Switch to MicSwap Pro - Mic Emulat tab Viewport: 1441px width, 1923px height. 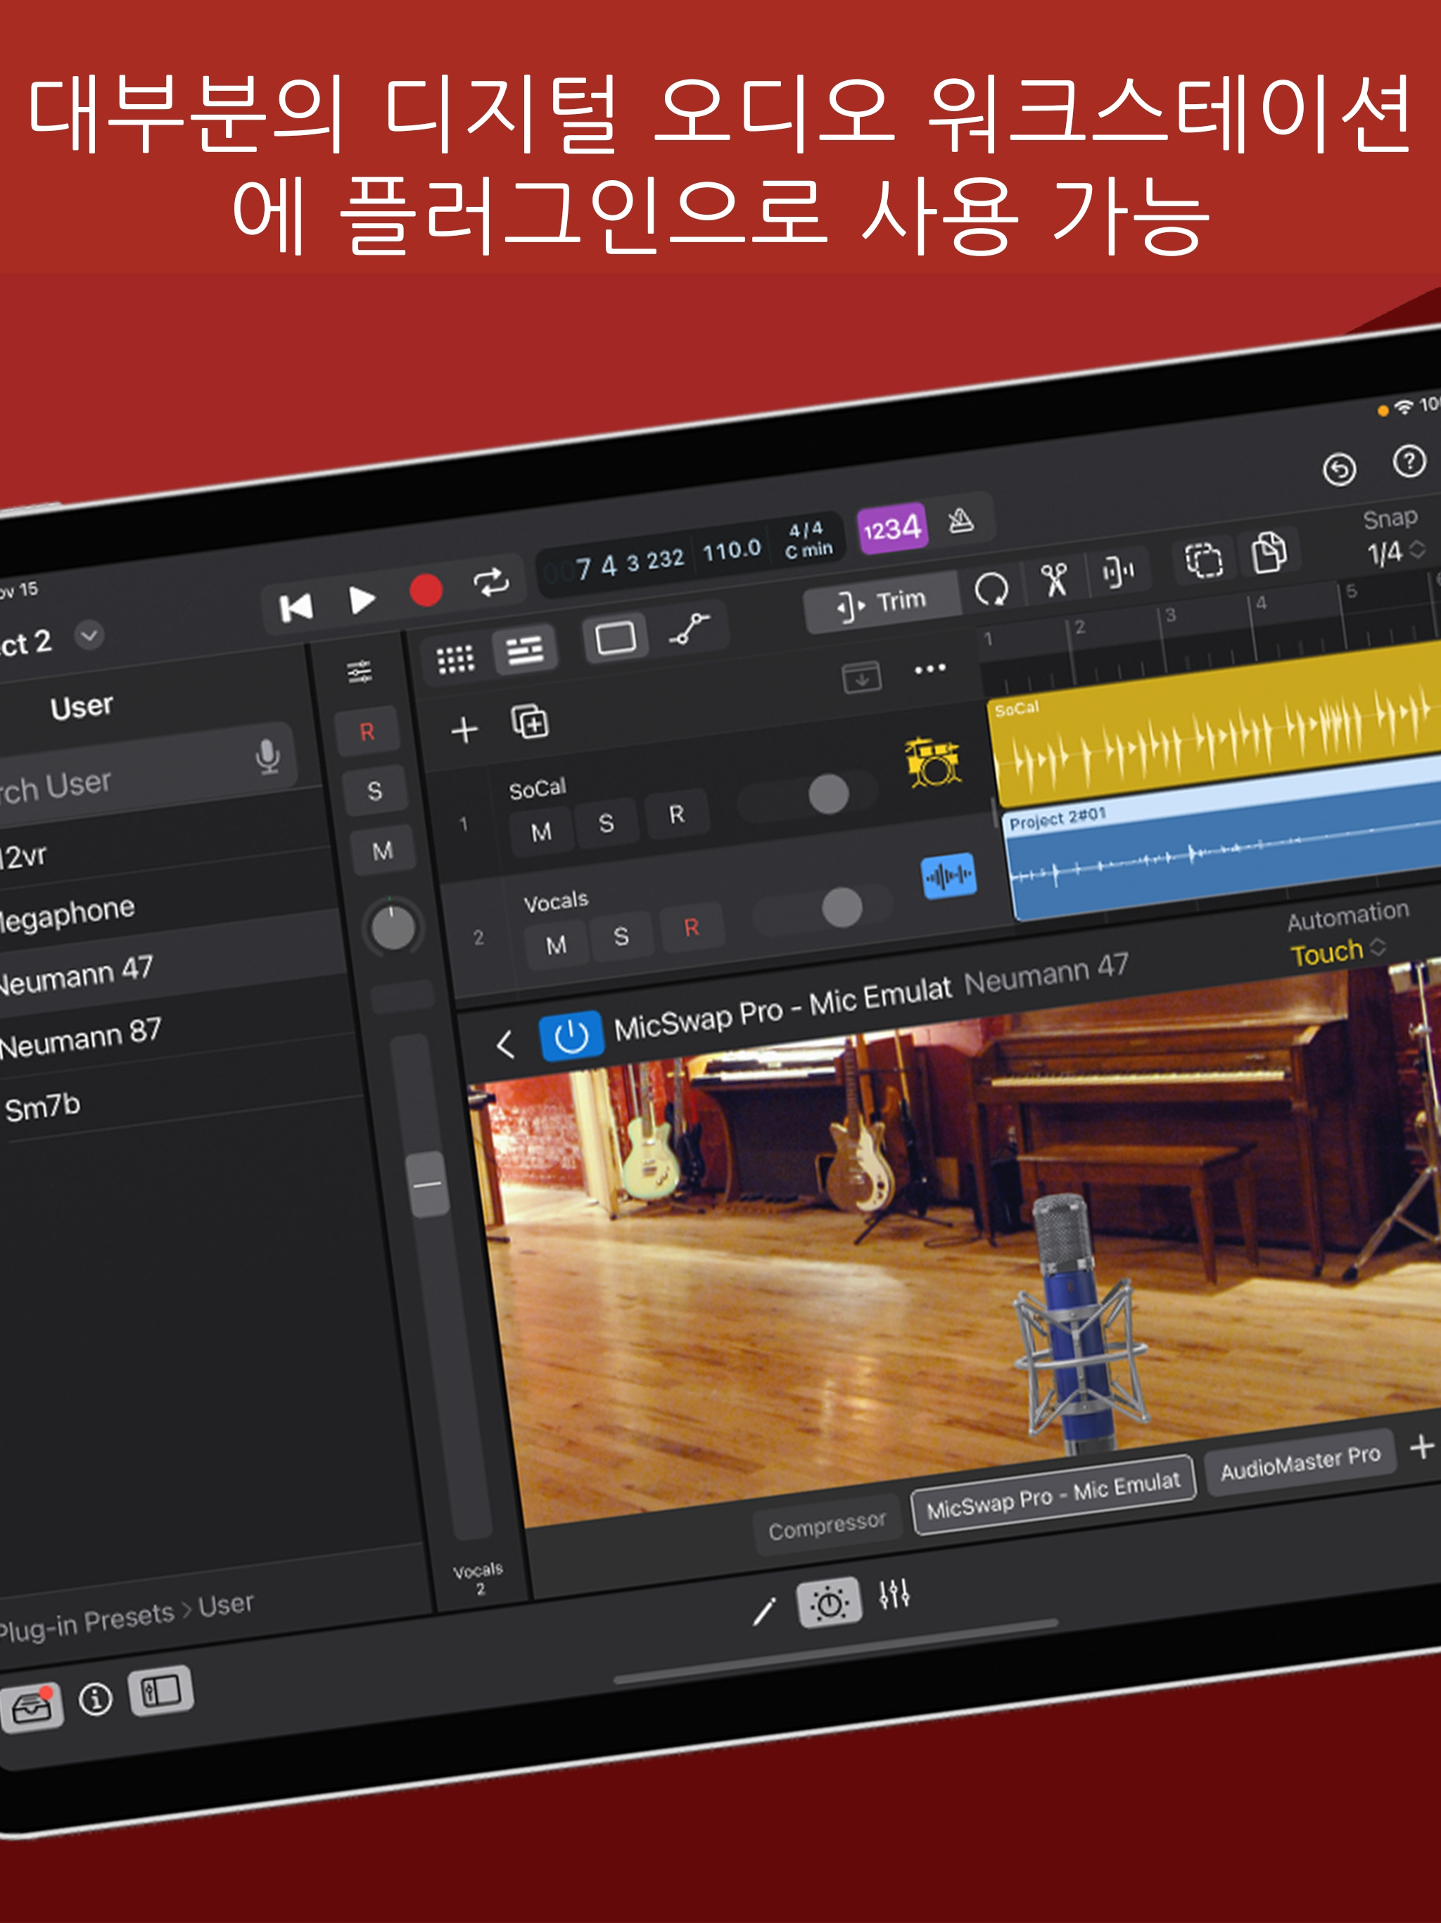pyautogui.click(x=1053, y=1495)
